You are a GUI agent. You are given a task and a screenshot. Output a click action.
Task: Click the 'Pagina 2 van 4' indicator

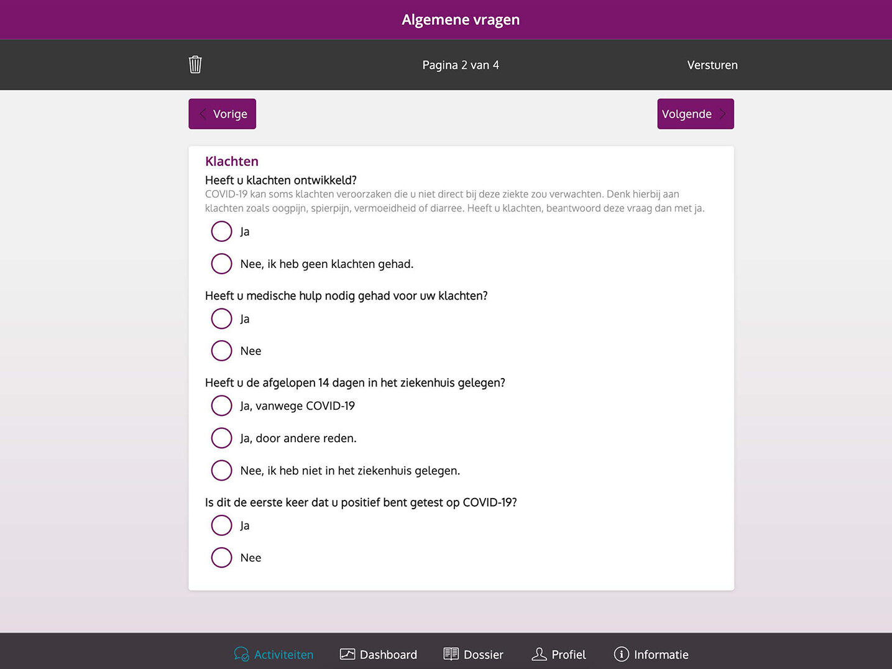pyautogui.click(x=461, y=65)
